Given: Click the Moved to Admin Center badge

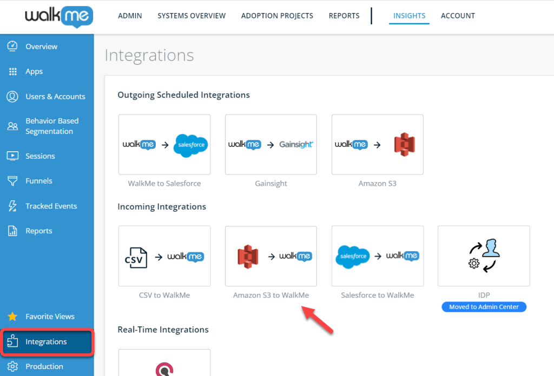Looking at the screenshot, I should 484,307.
